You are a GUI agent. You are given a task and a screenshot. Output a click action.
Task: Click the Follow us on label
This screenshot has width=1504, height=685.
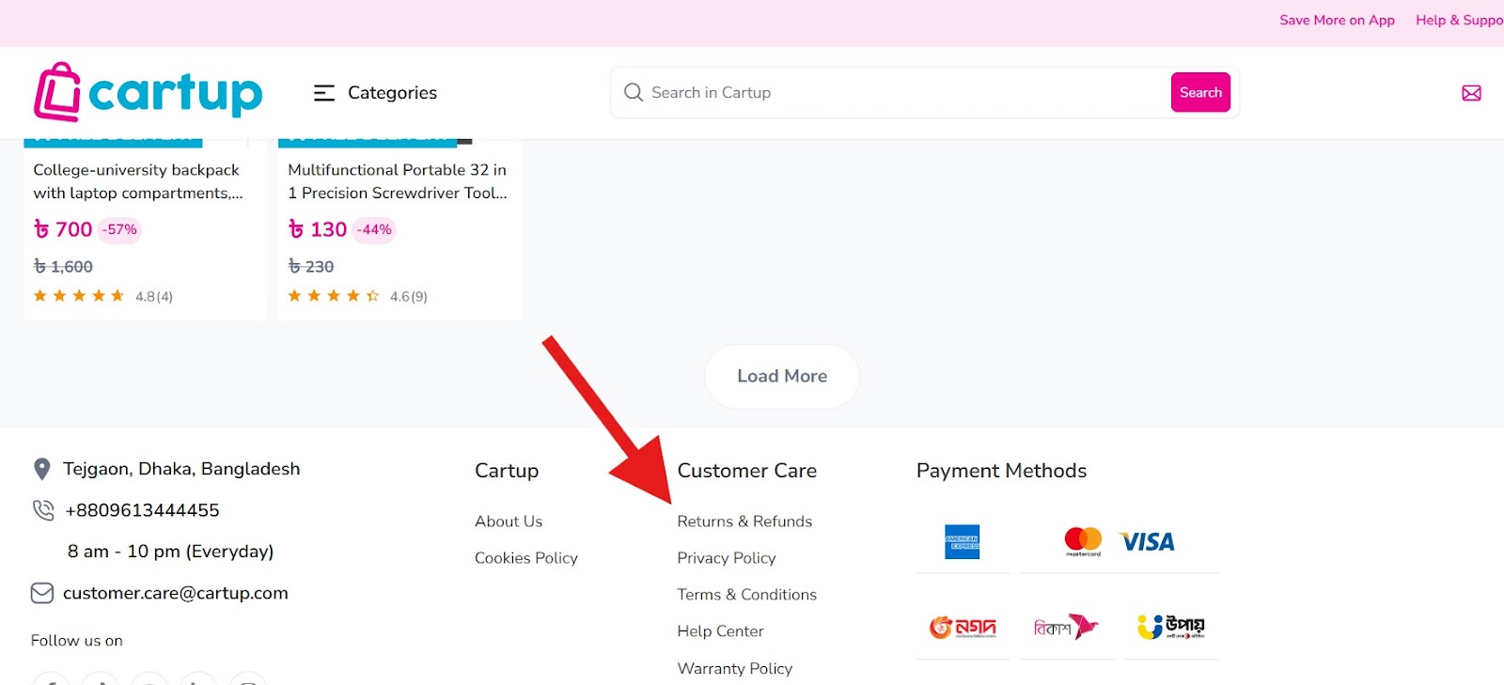tap(77, 641)
